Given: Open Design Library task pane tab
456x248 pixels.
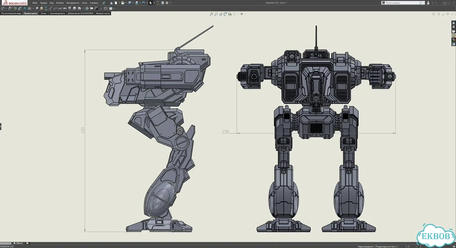Looking at the screenshot, I should pos(454,27).
